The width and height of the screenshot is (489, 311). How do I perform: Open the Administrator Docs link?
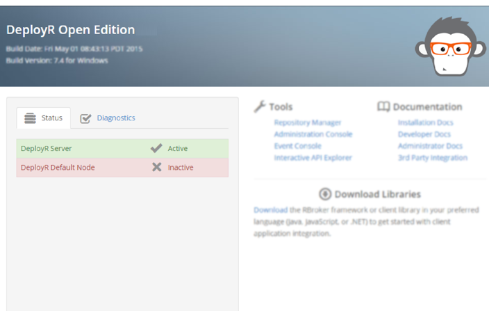tap(430, 146)
